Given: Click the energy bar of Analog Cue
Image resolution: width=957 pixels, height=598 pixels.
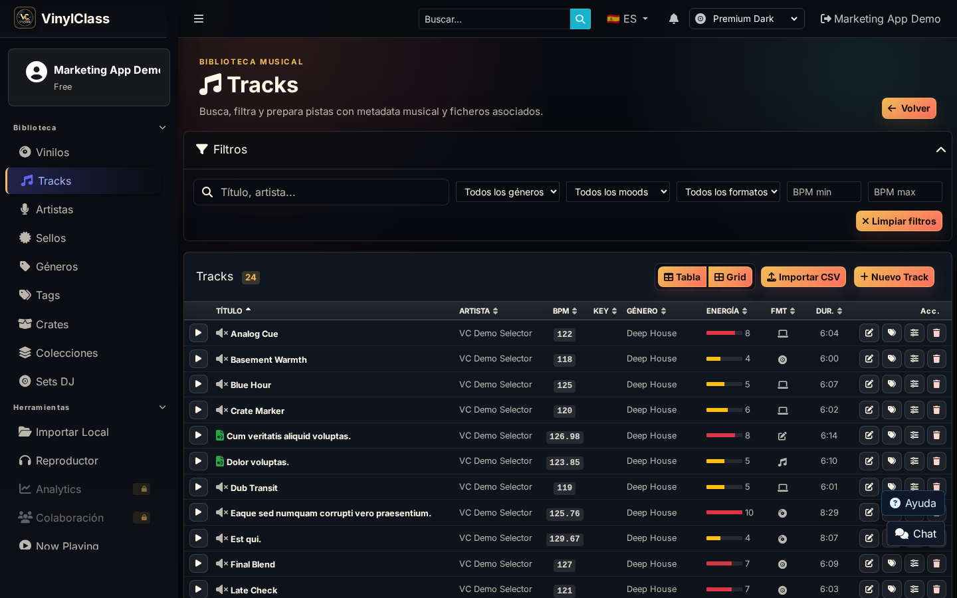Looking at the screenshot, I should [x=724, y=333].
